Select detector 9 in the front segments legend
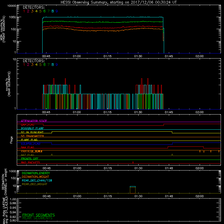 pos(57,11)
